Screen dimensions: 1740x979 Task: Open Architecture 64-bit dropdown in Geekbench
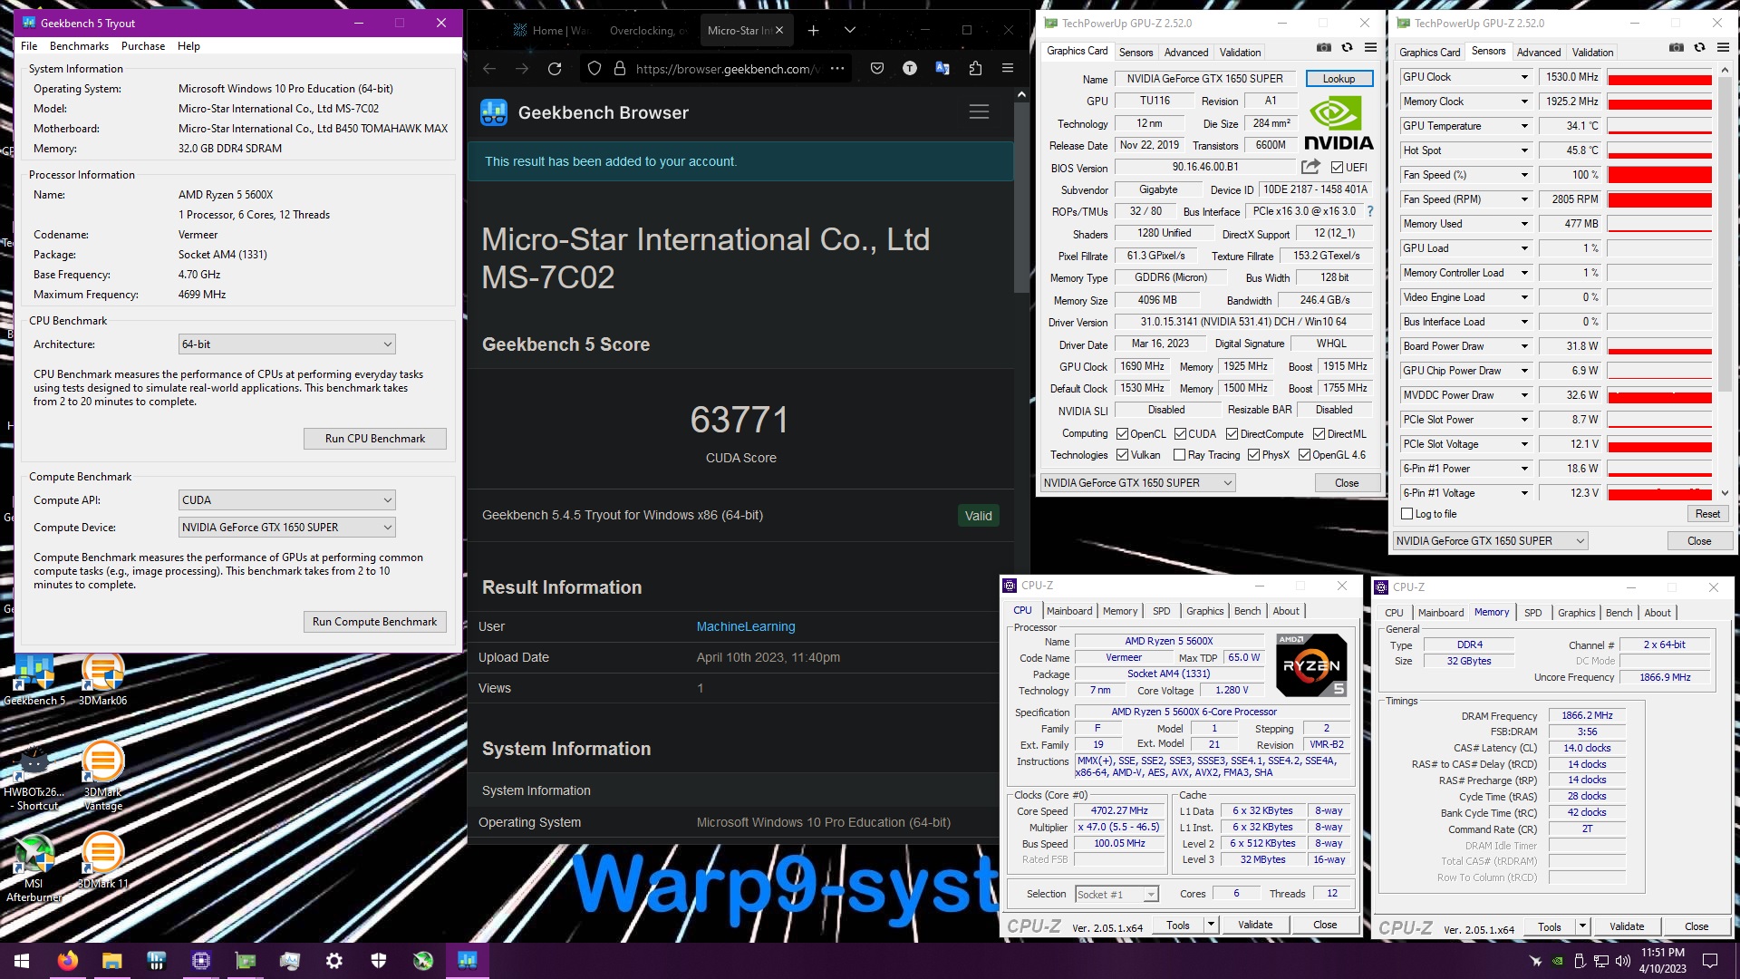point(286,344)
